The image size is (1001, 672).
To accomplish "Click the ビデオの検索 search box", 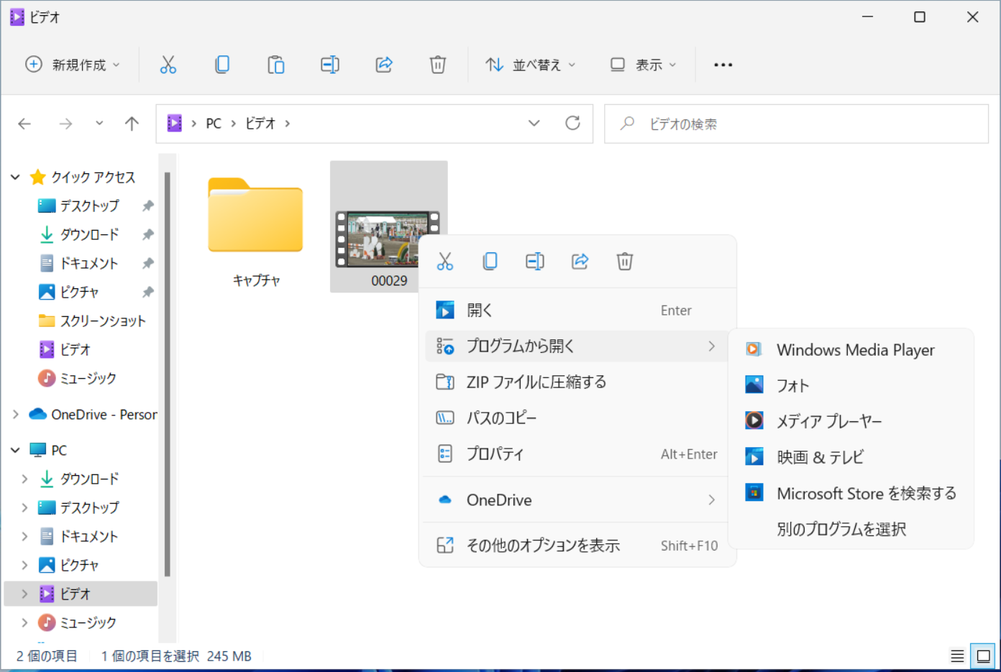I will [x=796, y=124].
